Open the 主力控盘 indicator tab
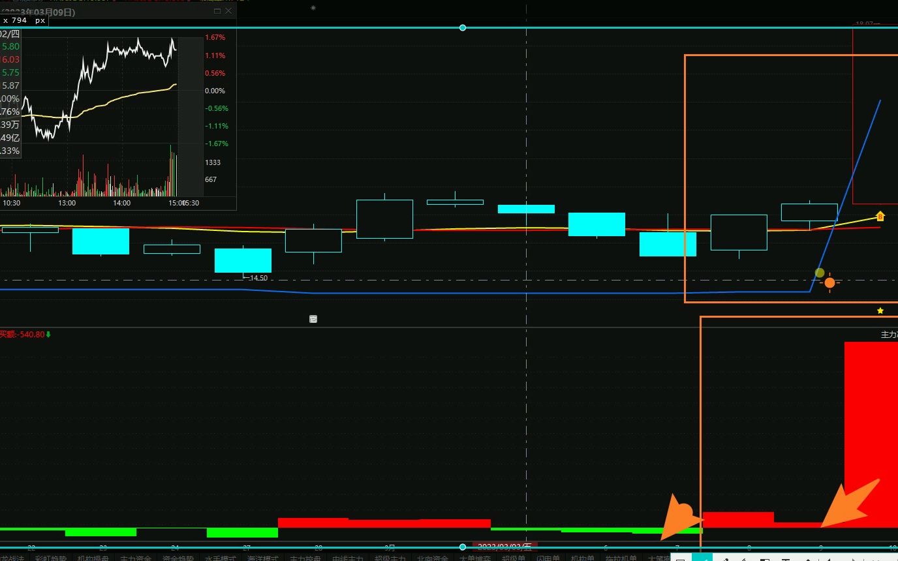 coord(305,558)
